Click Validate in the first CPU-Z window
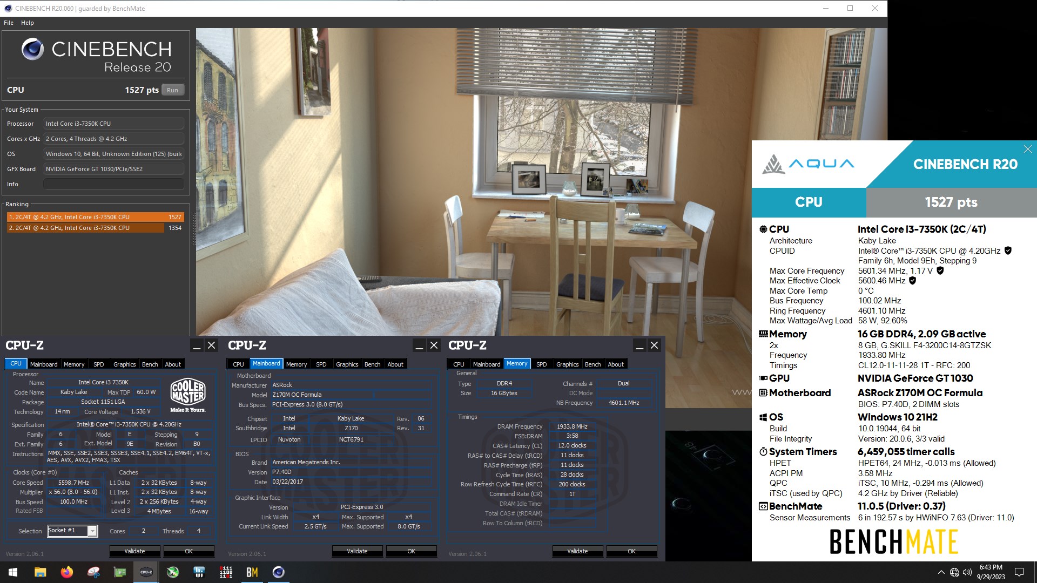The width and height of the screenshot is (1037, 583). [135, 551]
